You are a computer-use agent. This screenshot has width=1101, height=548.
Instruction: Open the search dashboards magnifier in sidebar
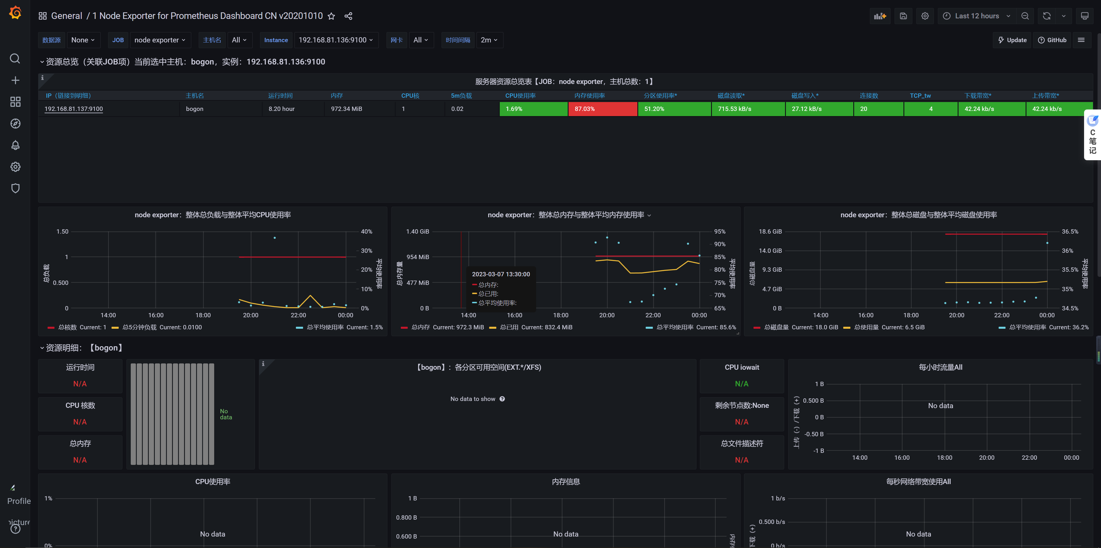[x=15, y=58]
